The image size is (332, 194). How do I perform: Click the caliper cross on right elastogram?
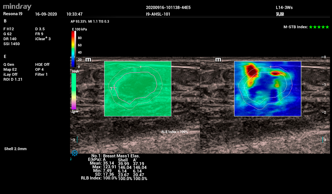[x=244, y=88]
